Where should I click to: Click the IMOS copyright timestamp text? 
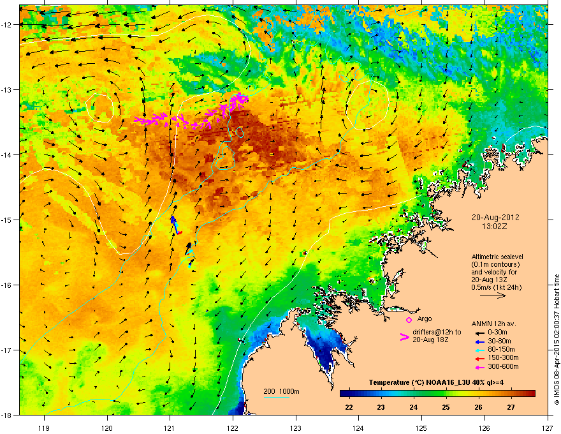pyautogui.click(x=557, y=340)
